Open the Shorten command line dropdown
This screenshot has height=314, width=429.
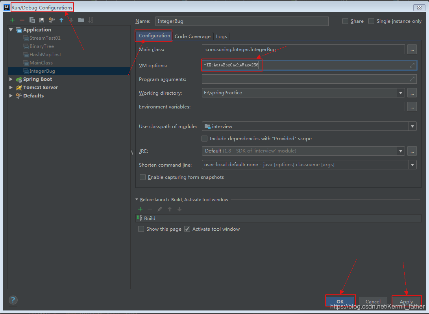[412, 165]
